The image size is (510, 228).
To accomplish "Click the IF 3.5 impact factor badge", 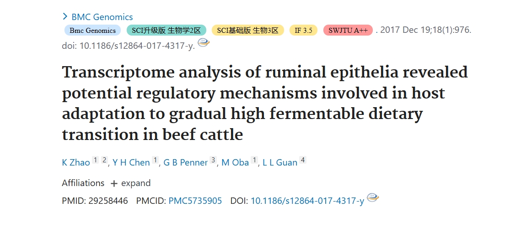I will click(303, 30).
